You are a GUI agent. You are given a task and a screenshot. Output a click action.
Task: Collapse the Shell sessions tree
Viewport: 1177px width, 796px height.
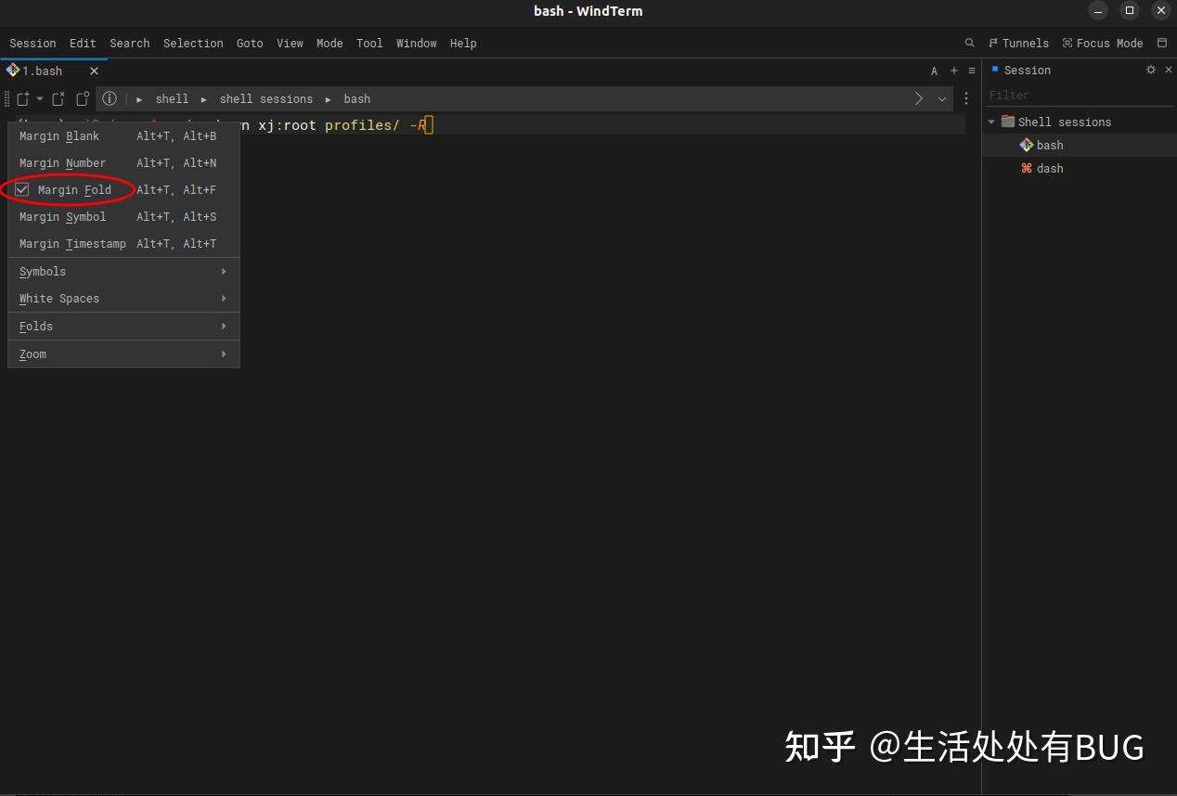990,121
